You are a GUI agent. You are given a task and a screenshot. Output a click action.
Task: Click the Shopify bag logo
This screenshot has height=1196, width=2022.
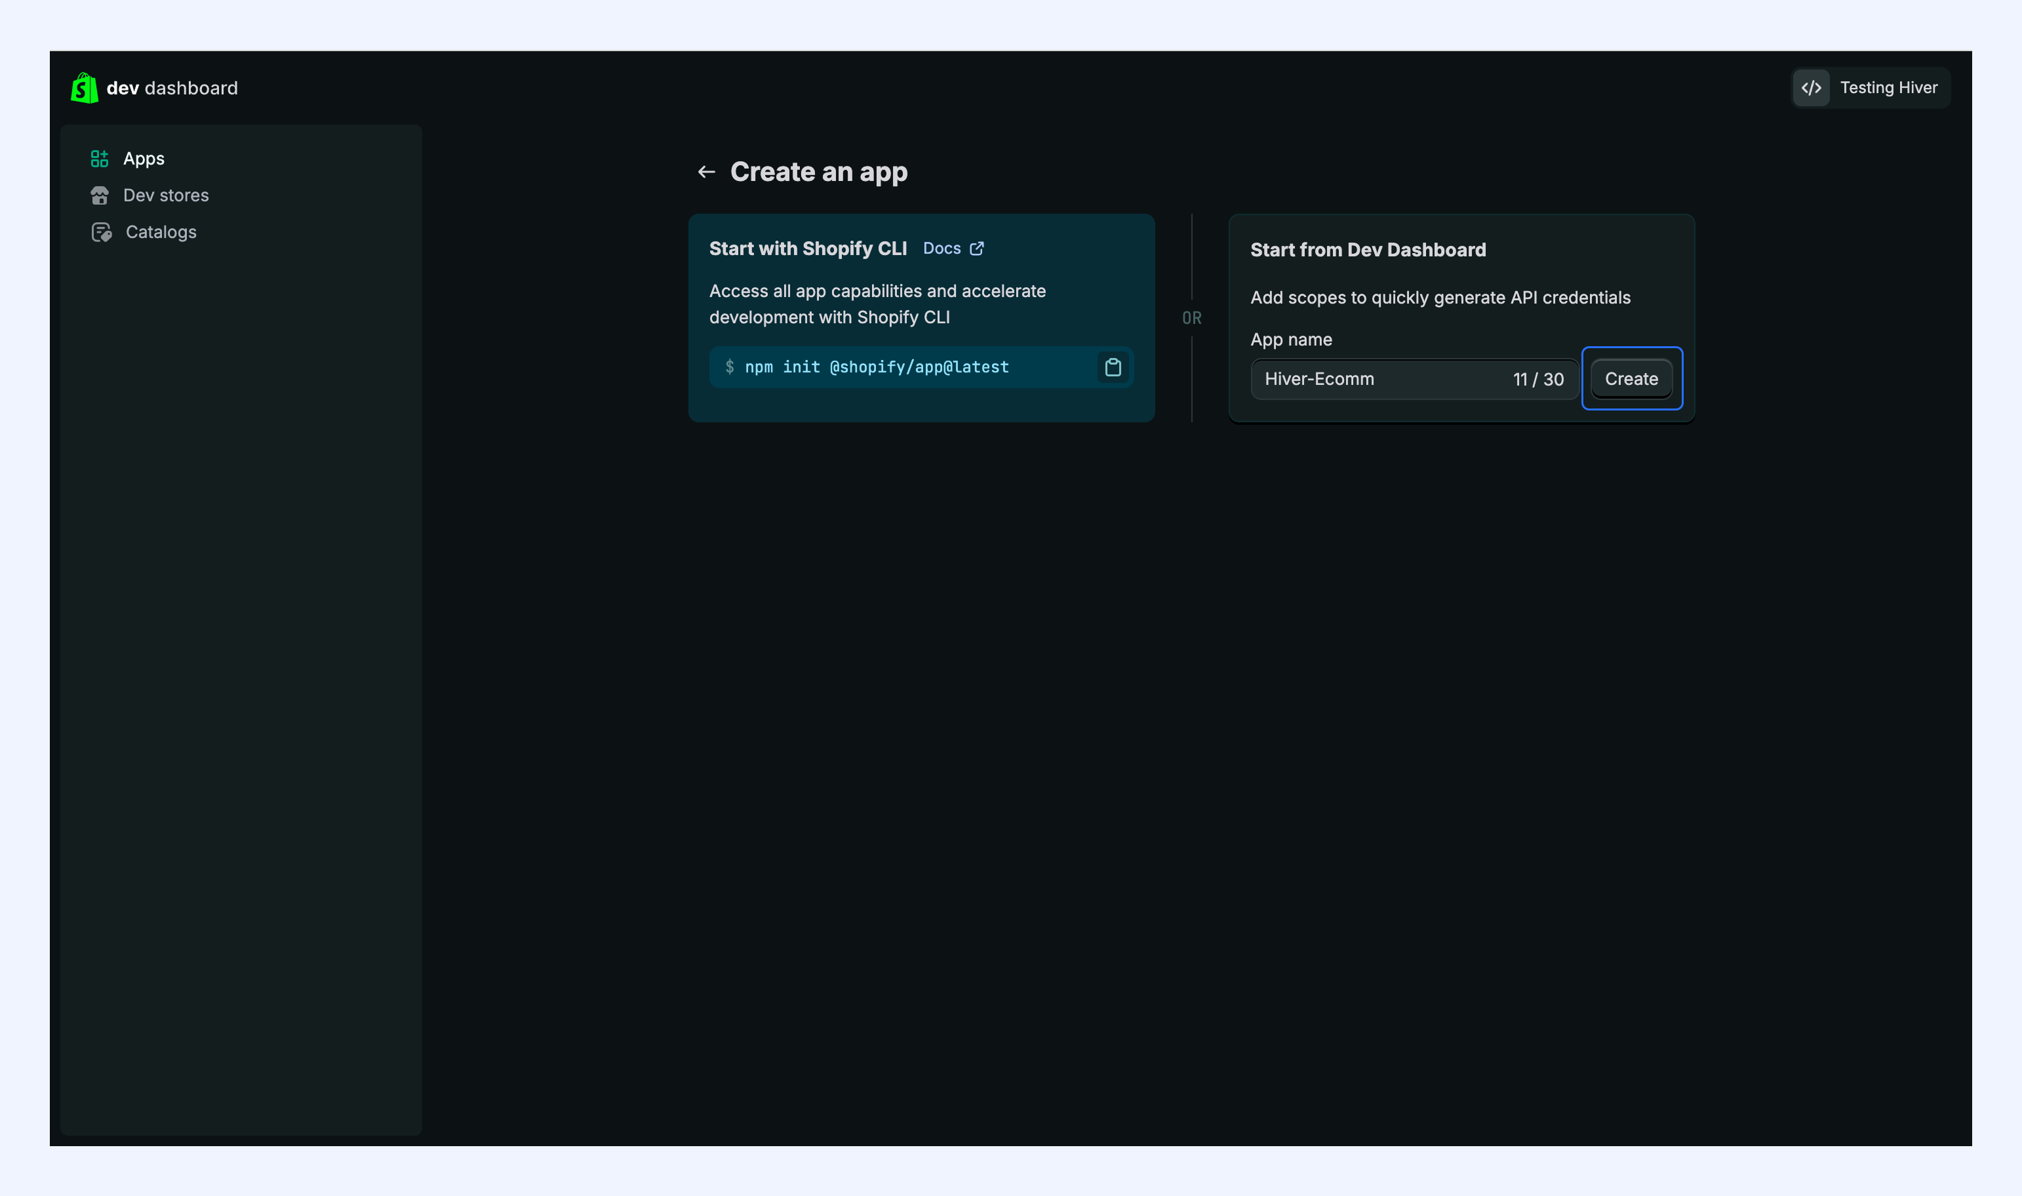click(85, 88)
